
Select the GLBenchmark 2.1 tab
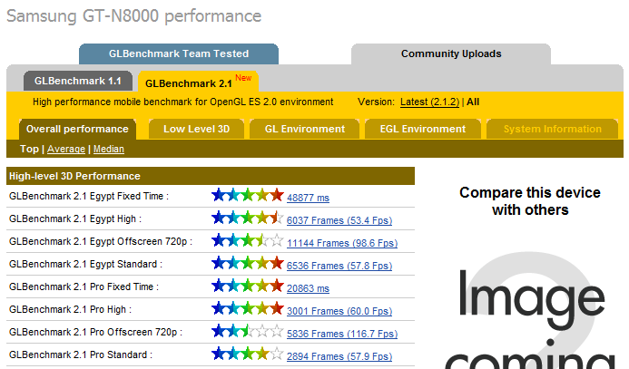click(198, 82)
